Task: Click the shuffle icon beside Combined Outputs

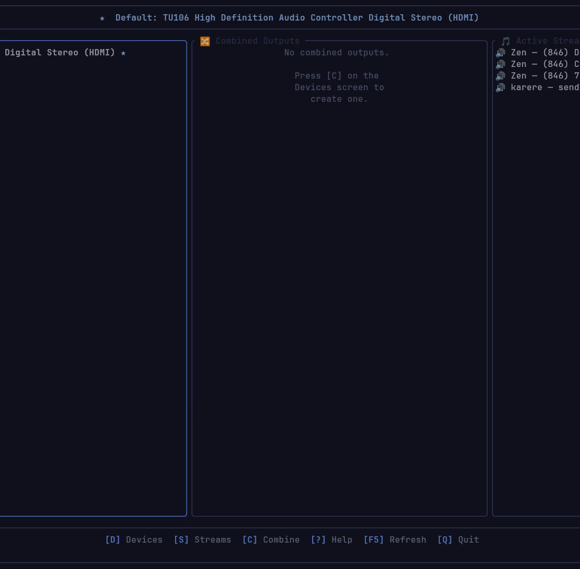Action: [x=205, y=41]
